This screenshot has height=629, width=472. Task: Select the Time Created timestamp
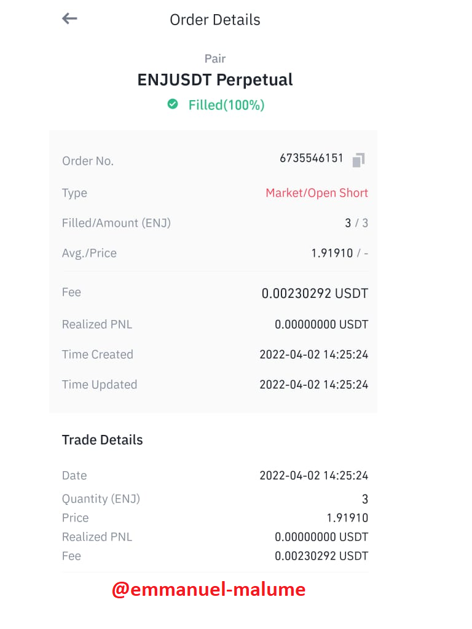(314, 354)
